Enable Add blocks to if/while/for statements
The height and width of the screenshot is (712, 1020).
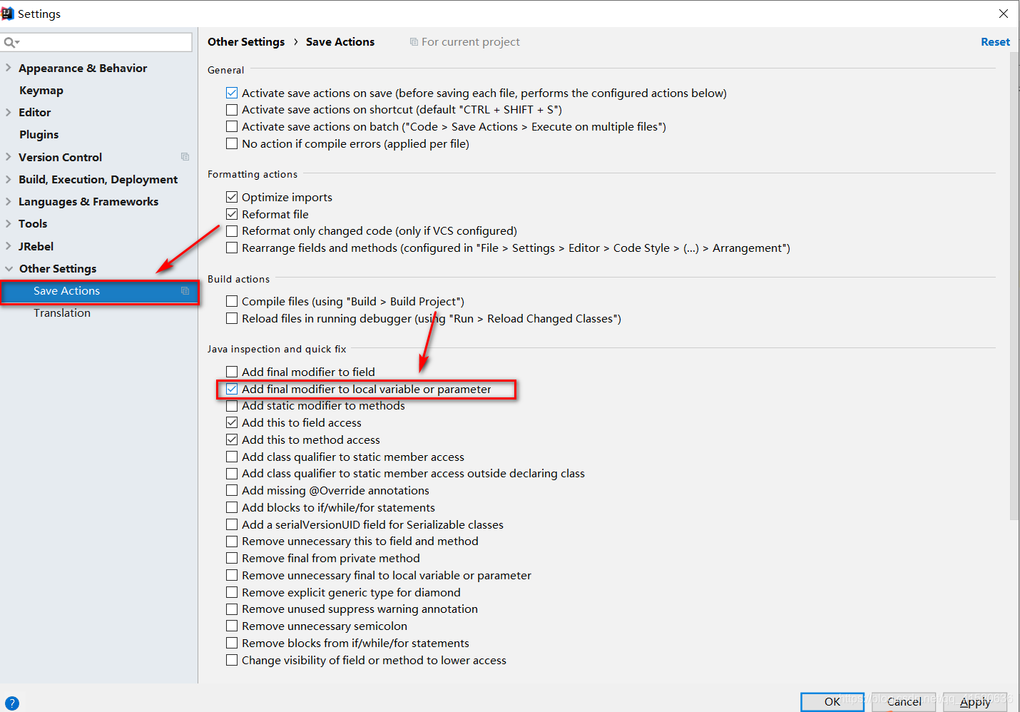tap(232, 507)
